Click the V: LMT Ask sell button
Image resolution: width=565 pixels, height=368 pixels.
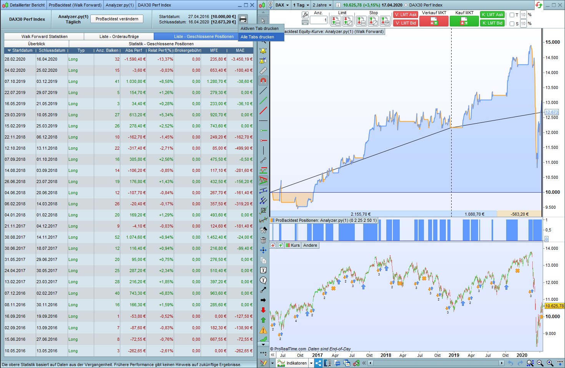(x=406, y=15)
